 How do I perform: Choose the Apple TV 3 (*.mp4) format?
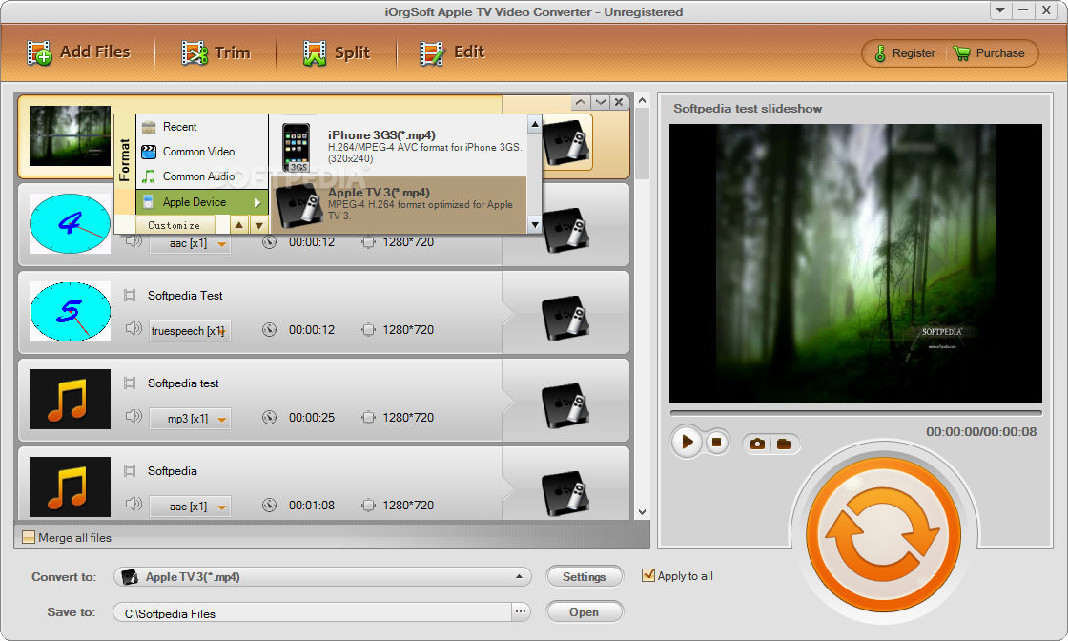click(x=400, y=204)
